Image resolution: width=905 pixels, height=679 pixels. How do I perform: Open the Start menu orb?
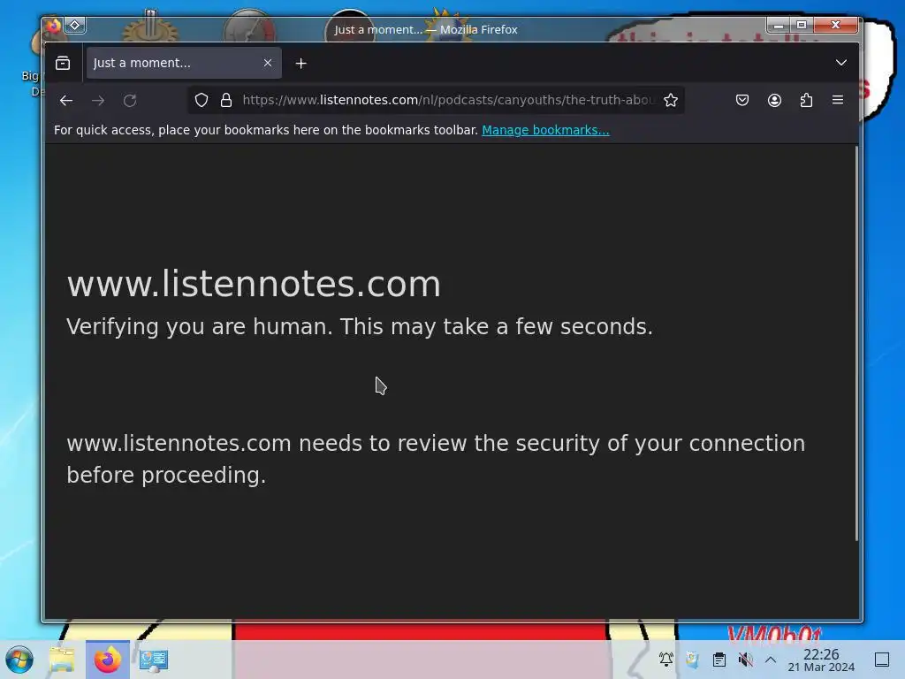[19, 660]
